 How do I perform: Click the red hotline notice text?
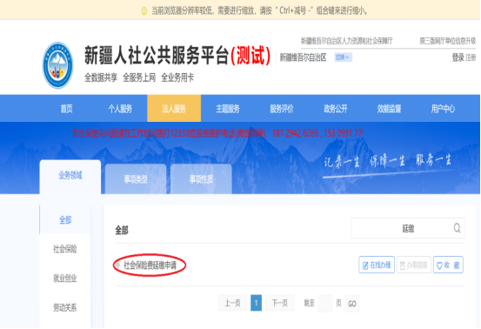click(x=218, y=133)
